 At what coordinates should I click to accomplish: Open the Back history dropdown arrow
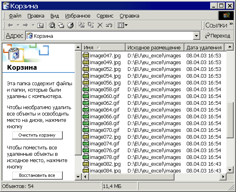(x=18, y=25)
